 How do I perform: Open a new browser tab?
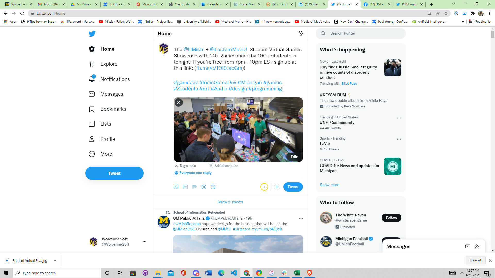click(431, 4)
